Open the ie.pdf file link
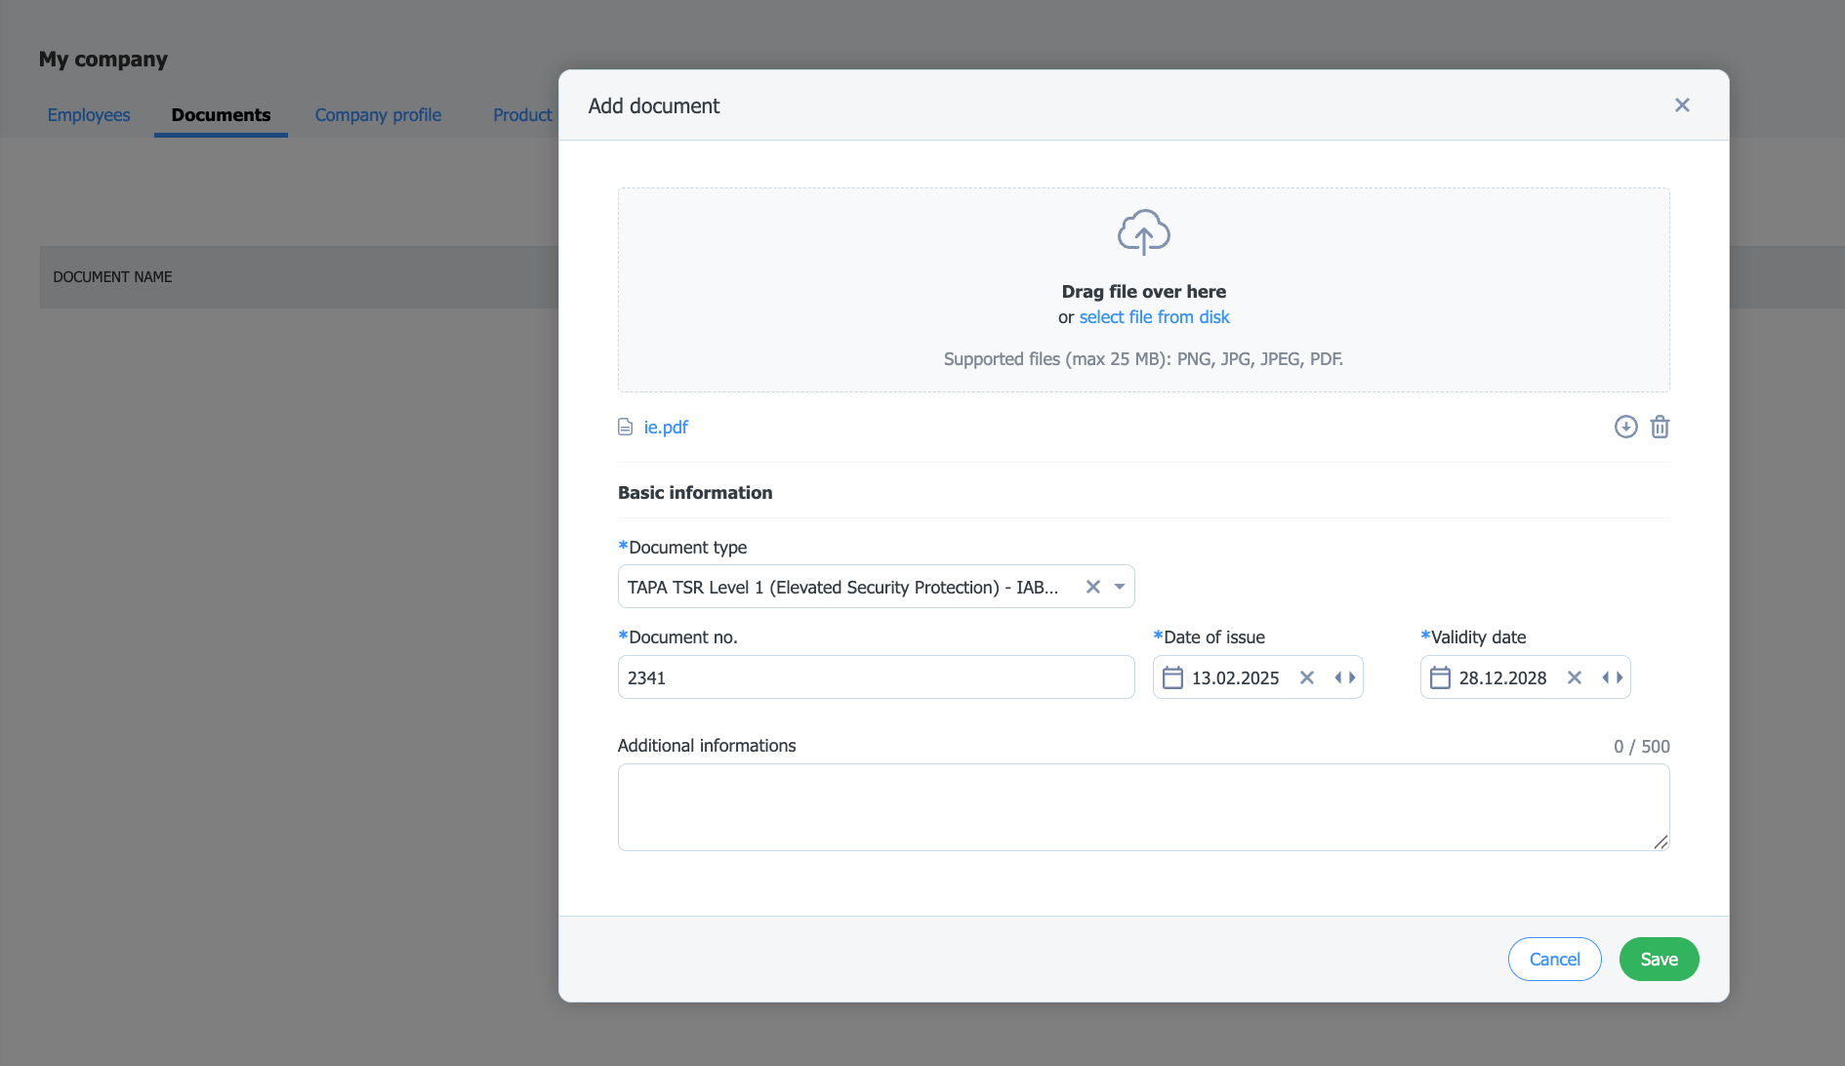 (x=666, y=428)
